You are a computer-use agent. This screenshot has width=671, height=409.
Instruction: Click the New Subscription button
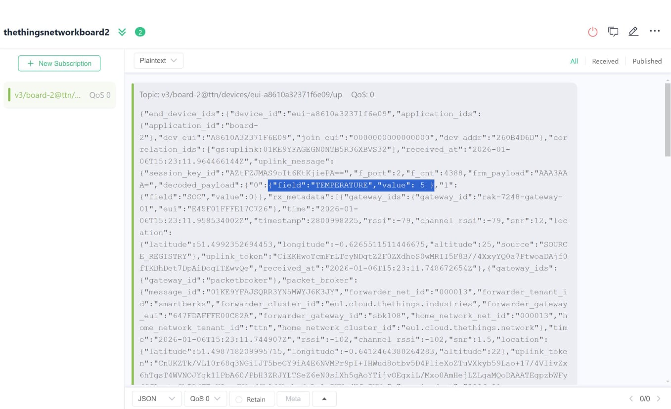pos(59,63)
